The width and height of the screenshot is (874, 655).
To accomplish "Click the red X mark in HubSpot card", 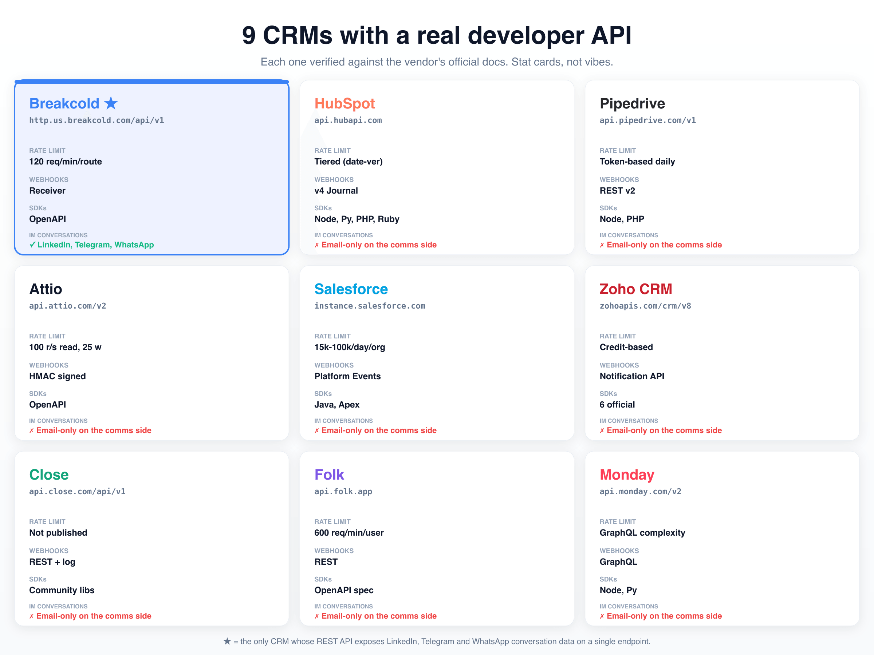I will click(x=316, y=245).
